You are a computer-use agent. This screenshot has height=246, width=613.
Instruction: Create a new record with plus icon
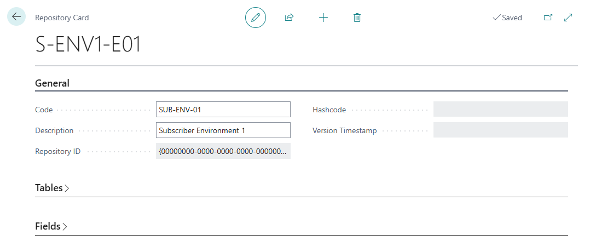[x=323, y=18]
